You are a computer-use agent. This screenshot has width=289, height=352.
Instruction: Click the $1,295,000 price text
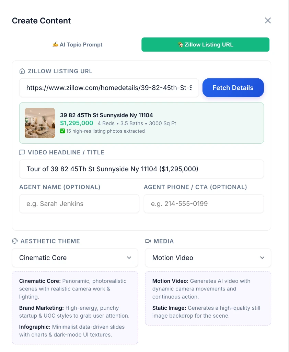coord(77,123)
